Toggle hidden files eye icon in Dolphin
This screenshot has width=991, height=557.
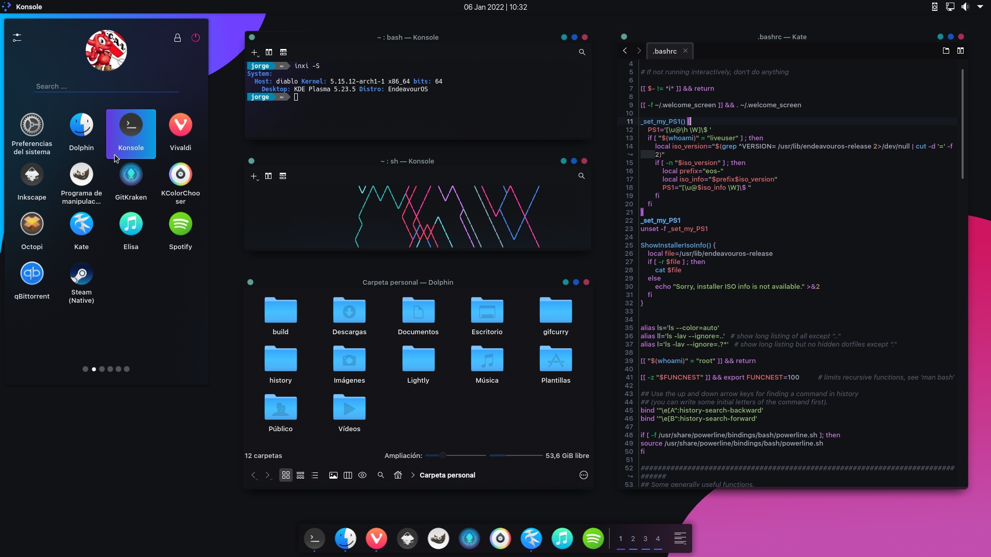(x=362, y=475)
